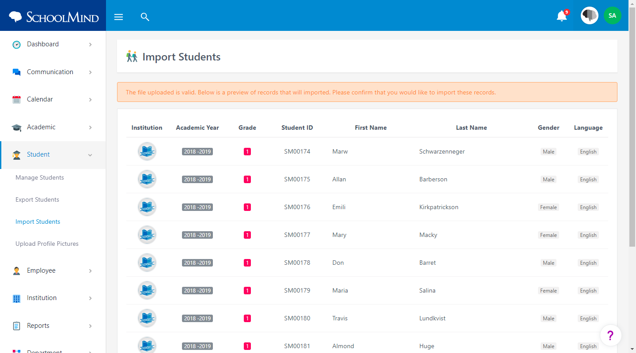The height and width of the screenshot is (353, 636).
Task: Click the Dashboard gauge icon
Action: (x=16, y=44)
